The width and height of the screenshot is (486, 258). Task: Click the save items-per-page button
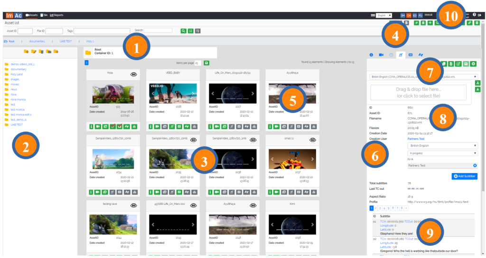(x=206, y=63)
